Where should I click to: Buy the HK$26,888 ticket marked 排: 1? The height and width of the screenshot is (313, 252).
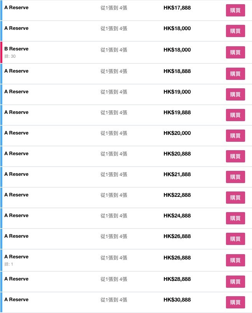235,260
